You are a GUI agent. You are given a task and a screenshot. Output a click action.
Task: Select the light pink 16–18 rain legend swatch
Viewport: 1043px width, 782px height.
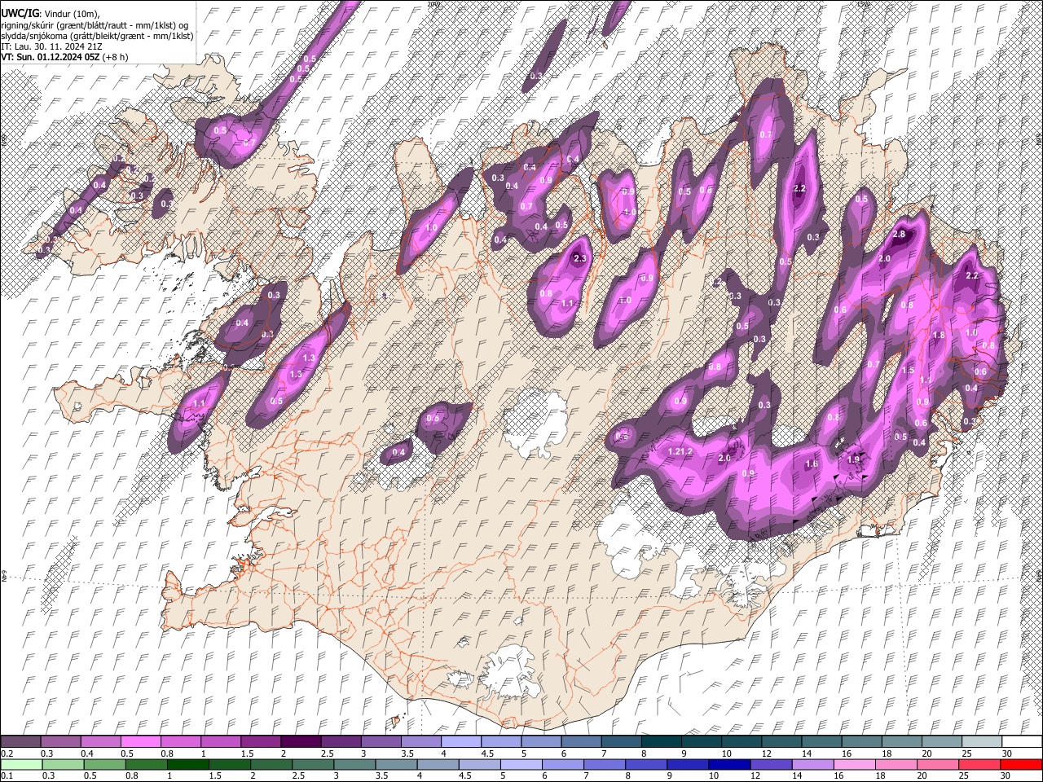(855, 765)
